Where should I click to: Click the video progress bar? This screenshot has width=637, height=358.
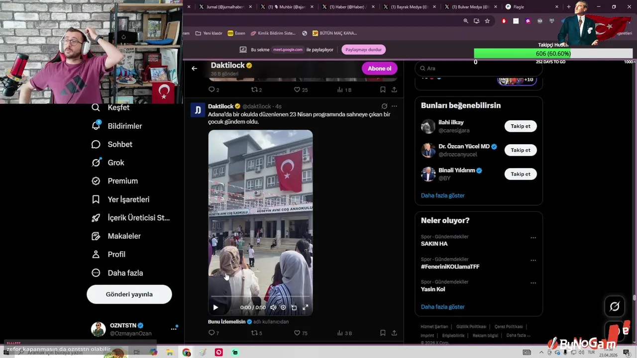pyautogui.click(x=260, y=297)
